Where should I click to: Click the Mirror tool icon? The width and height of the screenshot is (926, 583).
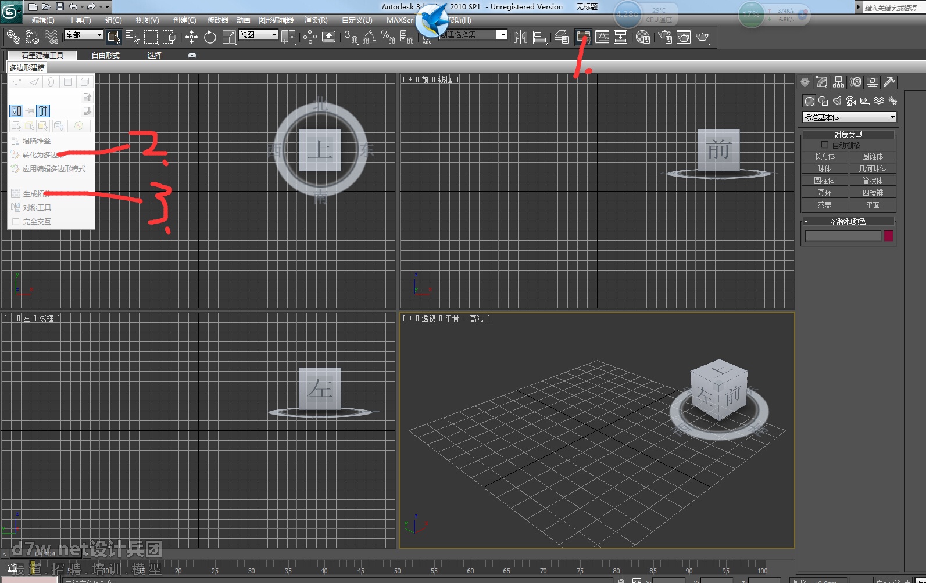point(520,37)
